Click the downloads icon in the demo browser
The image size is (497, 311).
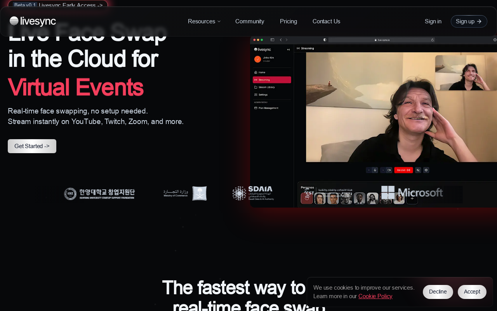point(495,40)
